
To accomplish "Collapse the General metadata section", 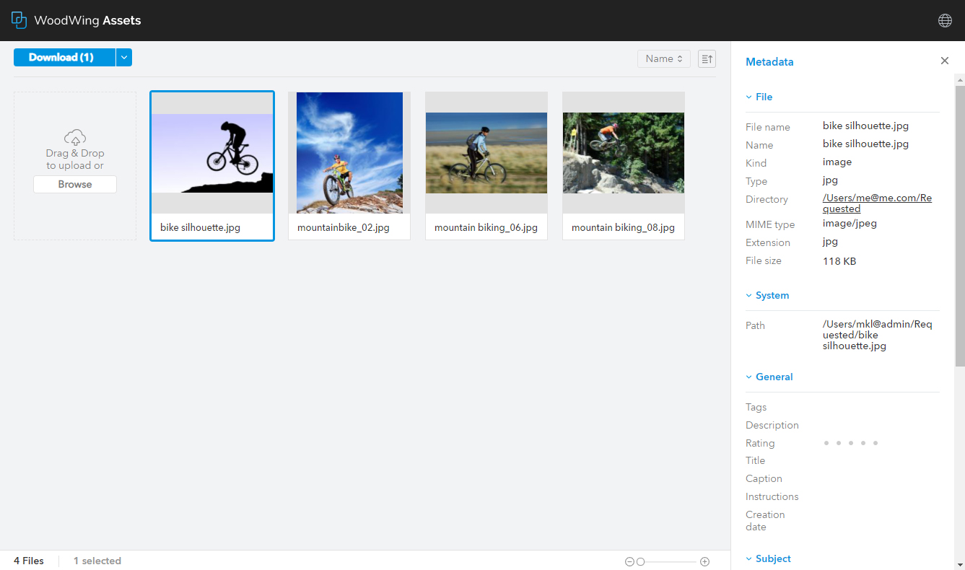I will pos(750,377).
